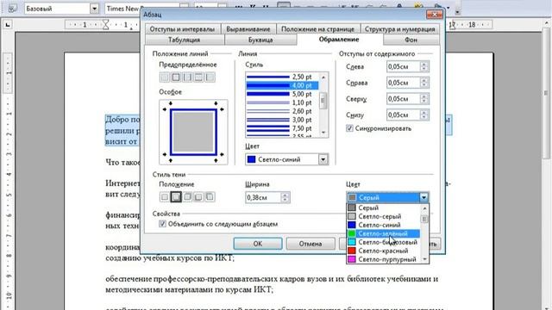Click the Слева spacing input field
The image size is (552, 310).
[x=403, y=67]
